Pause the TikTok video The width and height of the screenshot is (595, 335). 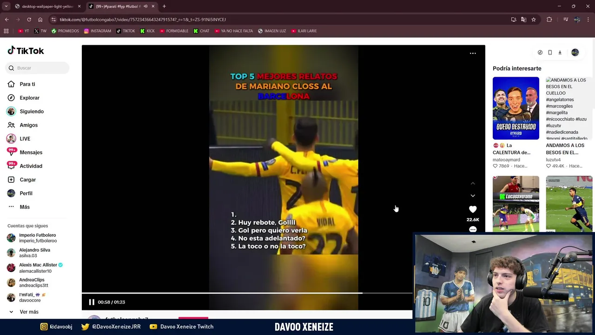coord(92,302)
